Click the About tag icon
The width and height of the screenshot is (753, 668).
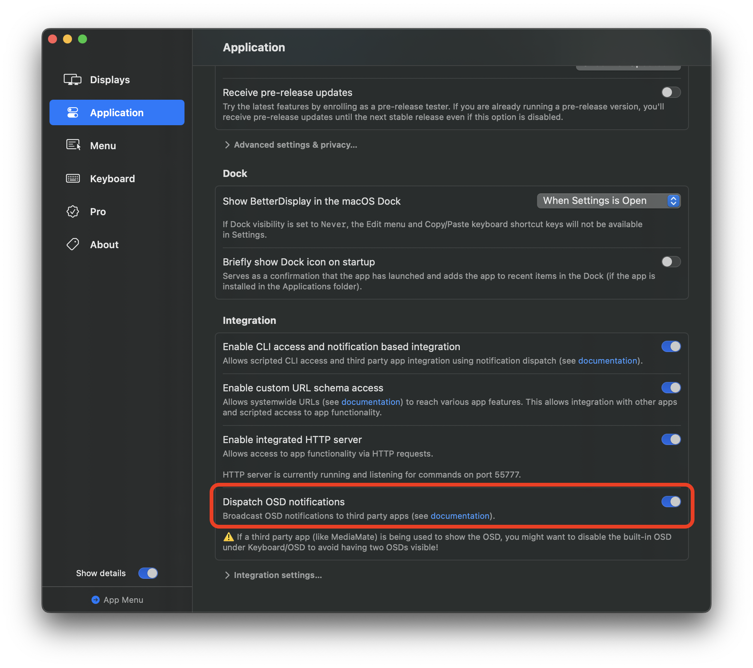coord(73,244)
